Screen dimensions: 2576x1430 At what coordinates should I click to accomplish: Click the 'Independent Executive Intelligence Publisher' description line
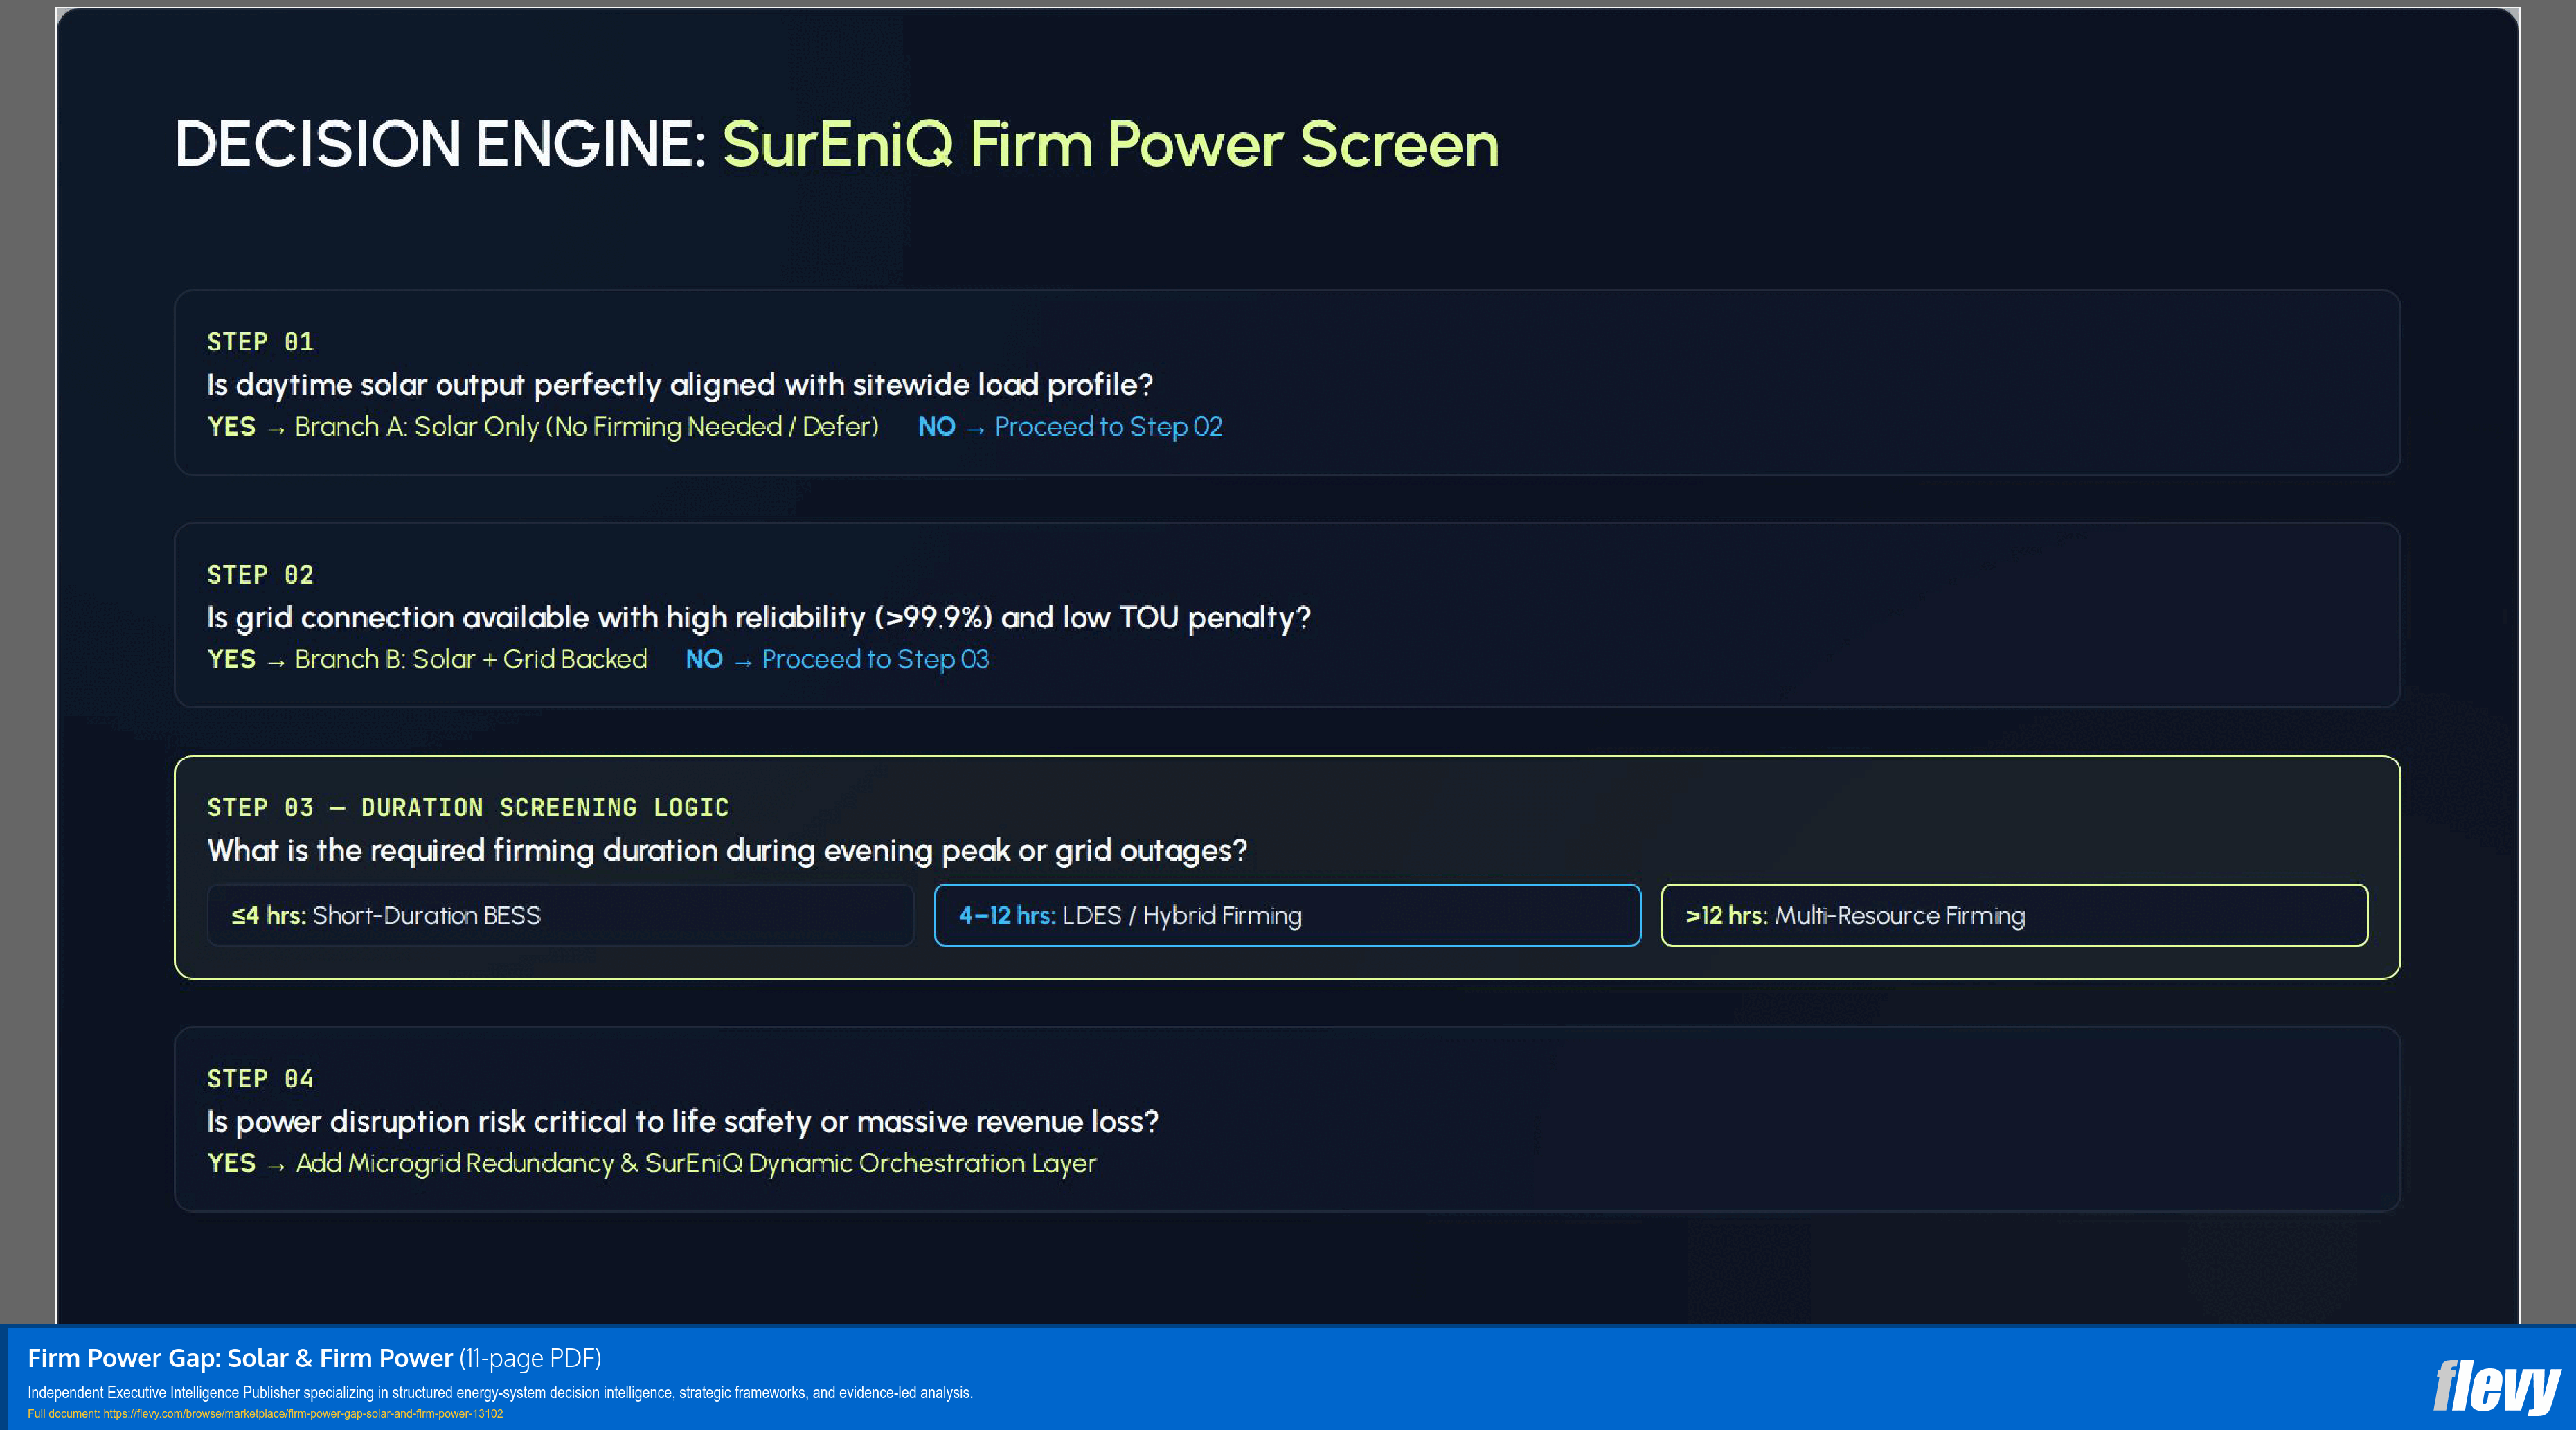[x=500, y=1393]
